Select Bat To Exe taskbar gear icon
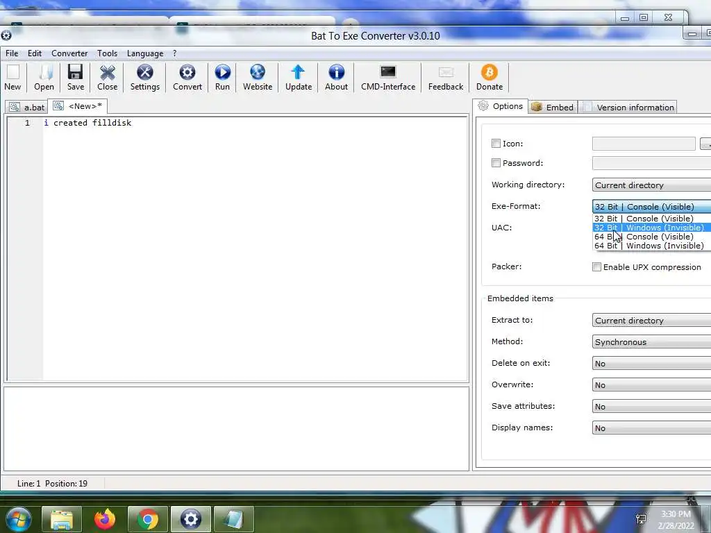 point(191,519)
